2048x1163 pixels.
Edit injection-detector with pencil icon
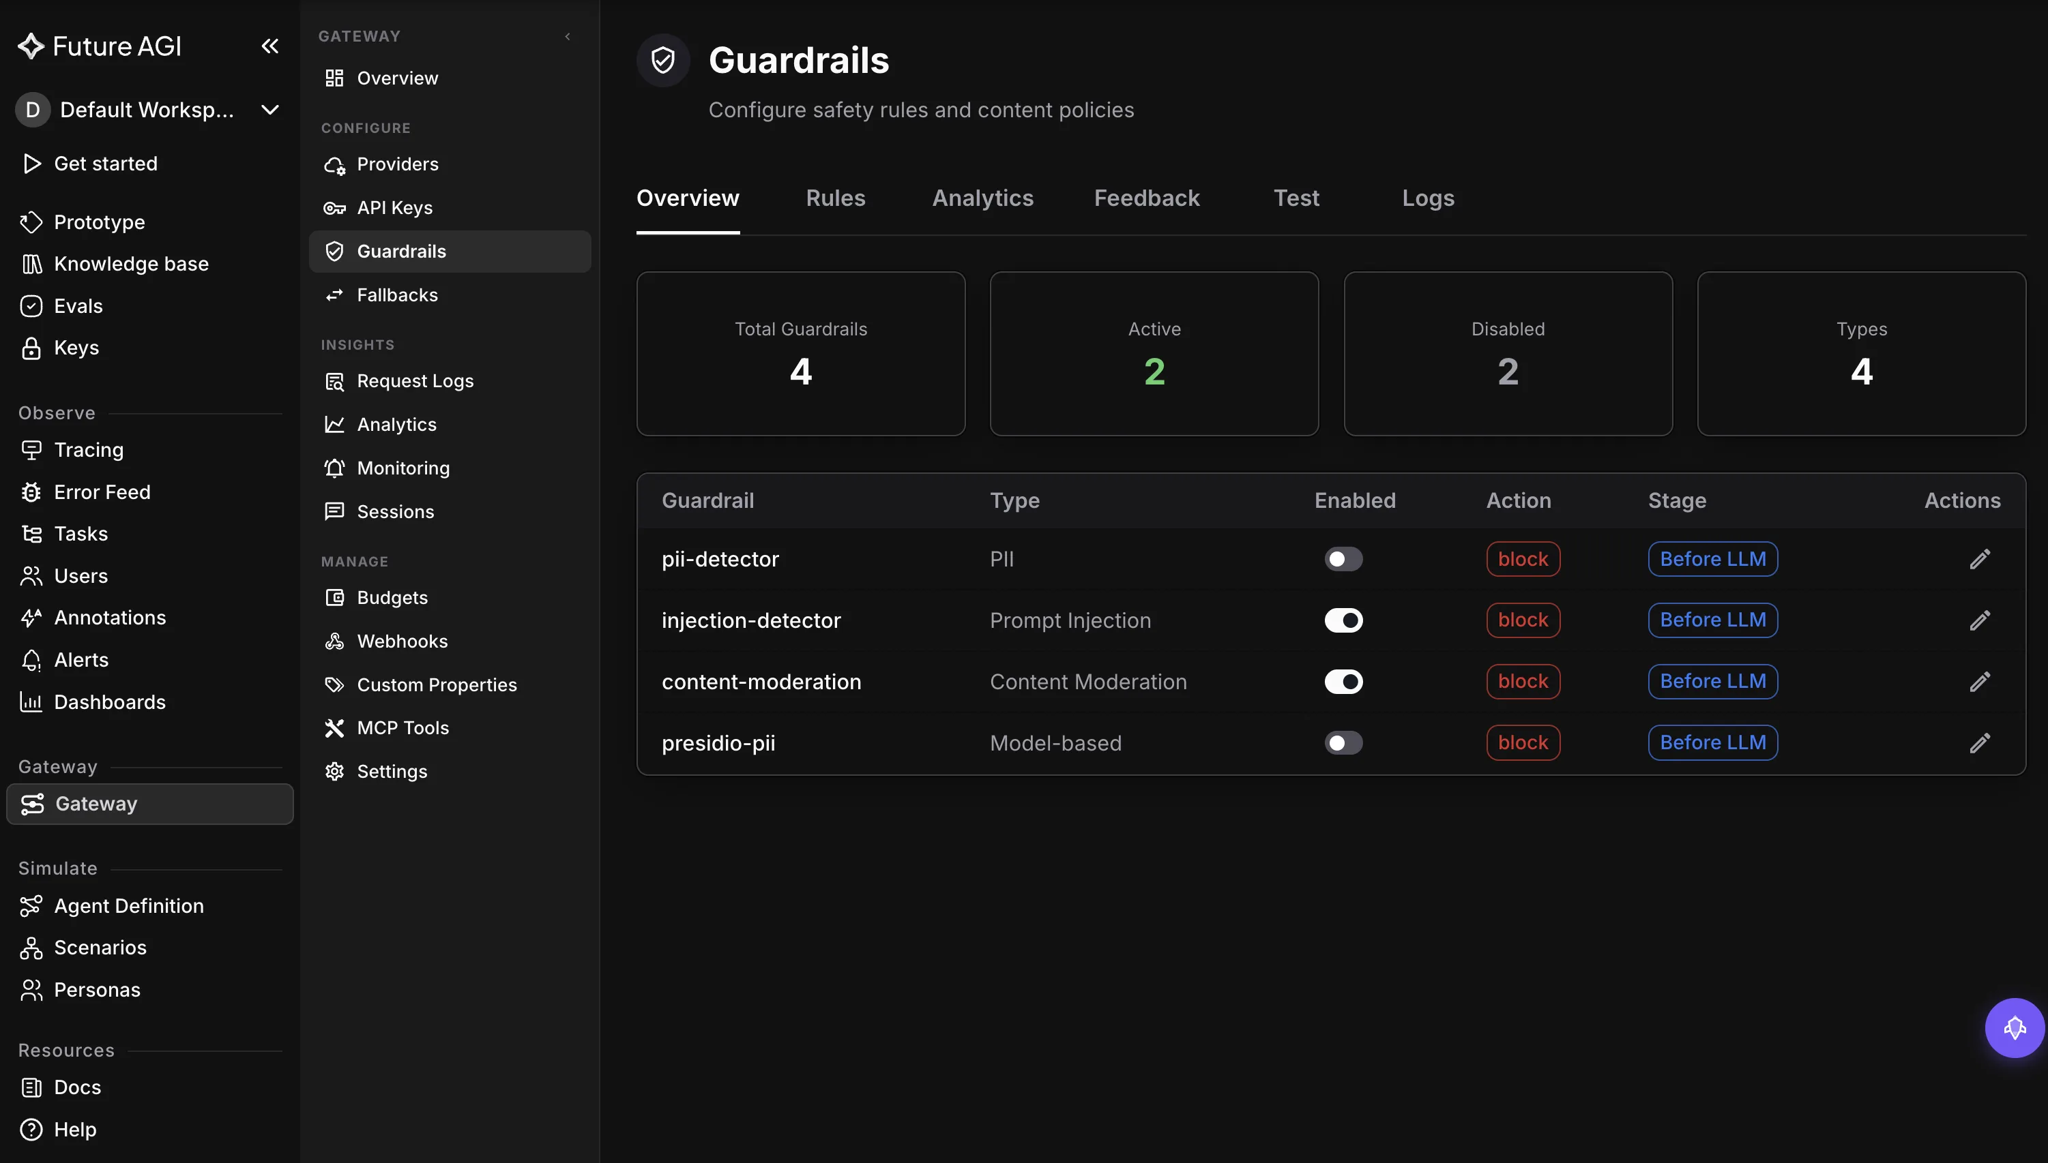click(x=1979, y=620)
